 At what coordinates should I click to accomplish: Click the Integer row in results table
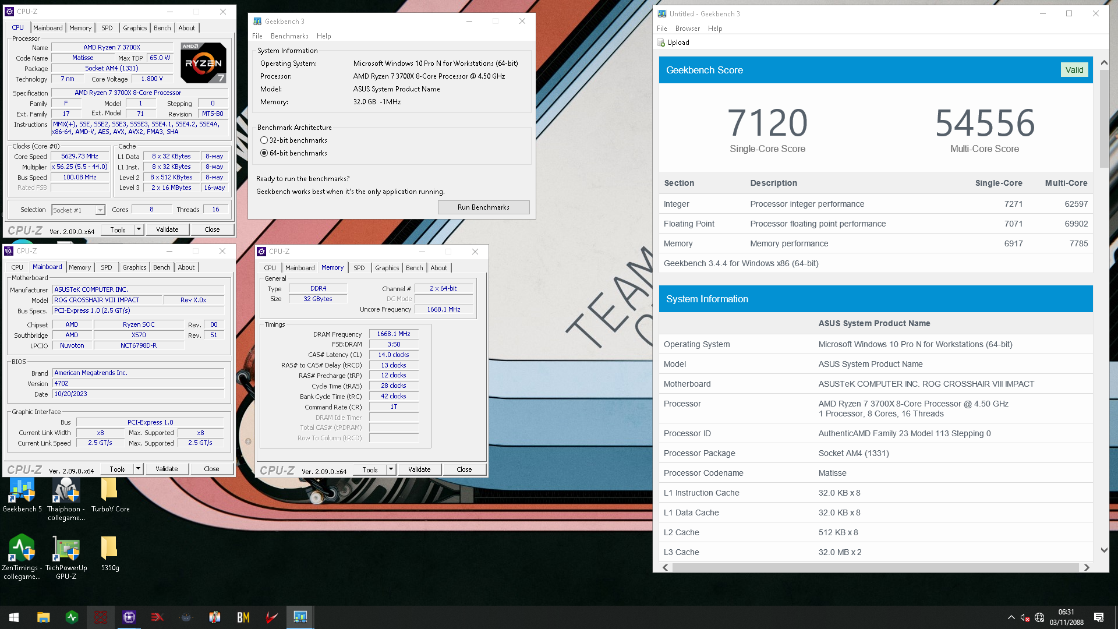click(876, 204)
